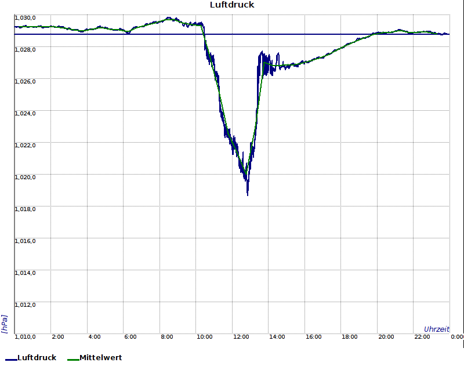
Task: Click the Uhrzeit axis label
Action: 437,329
